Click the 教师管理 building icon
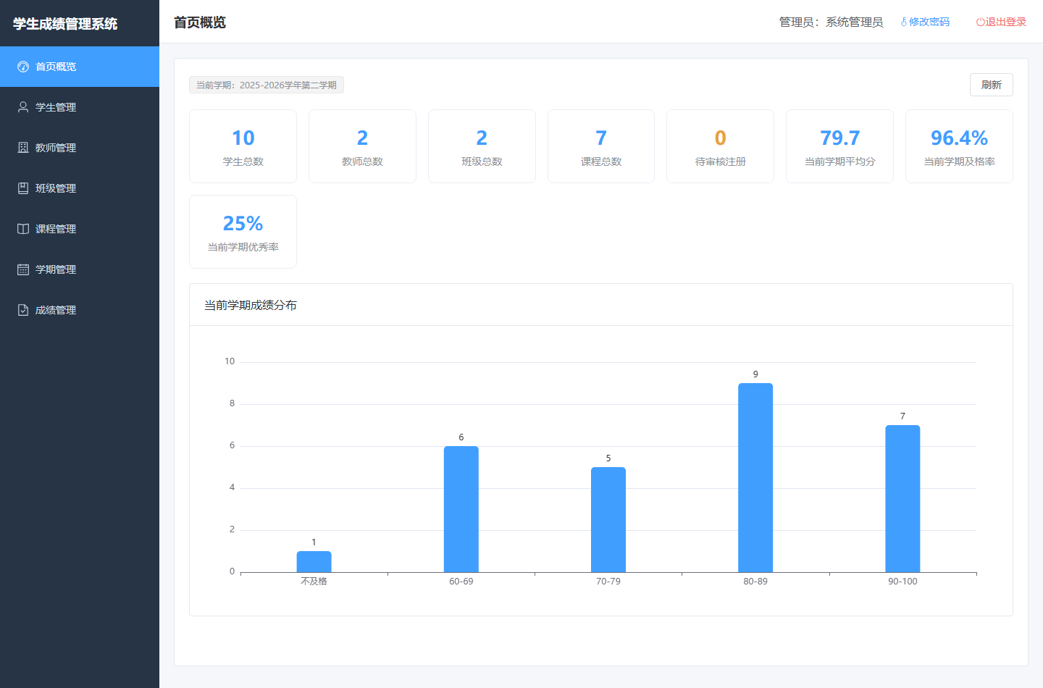 (23, 148)
